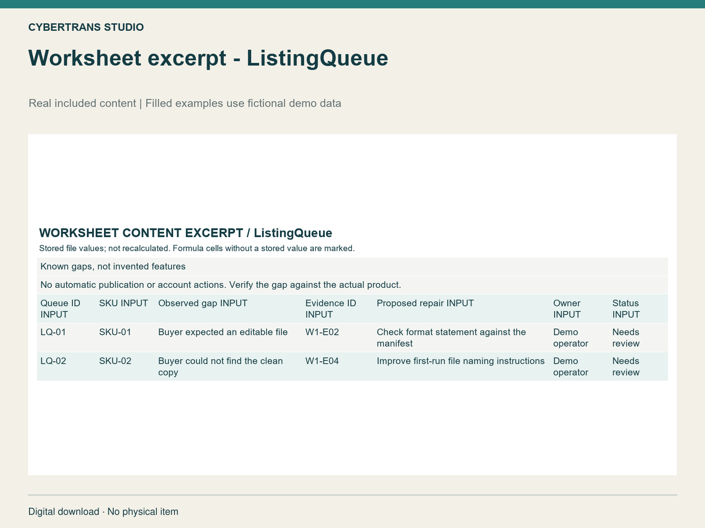Click the 'CYBERTRANS STUDIO' brand text

point(86,27)
